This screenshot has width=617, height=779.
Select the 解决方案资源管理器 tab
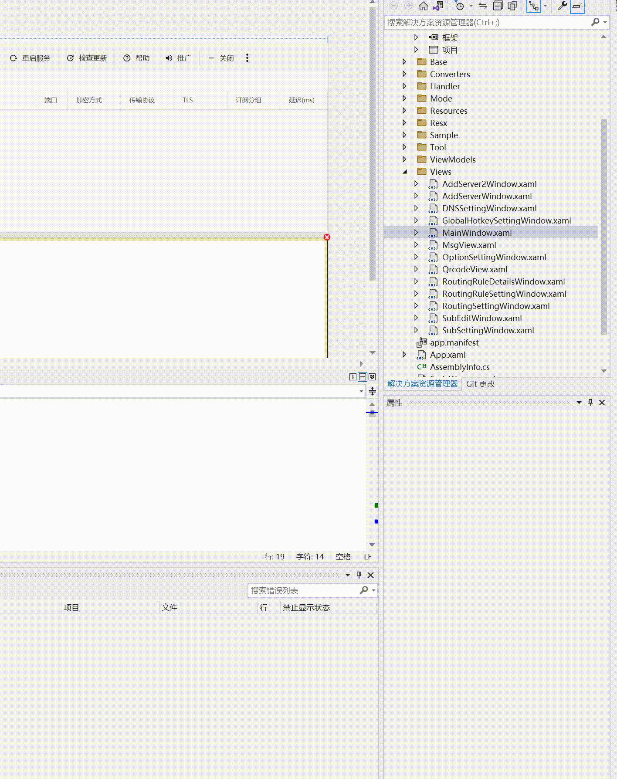click(422, 384)
